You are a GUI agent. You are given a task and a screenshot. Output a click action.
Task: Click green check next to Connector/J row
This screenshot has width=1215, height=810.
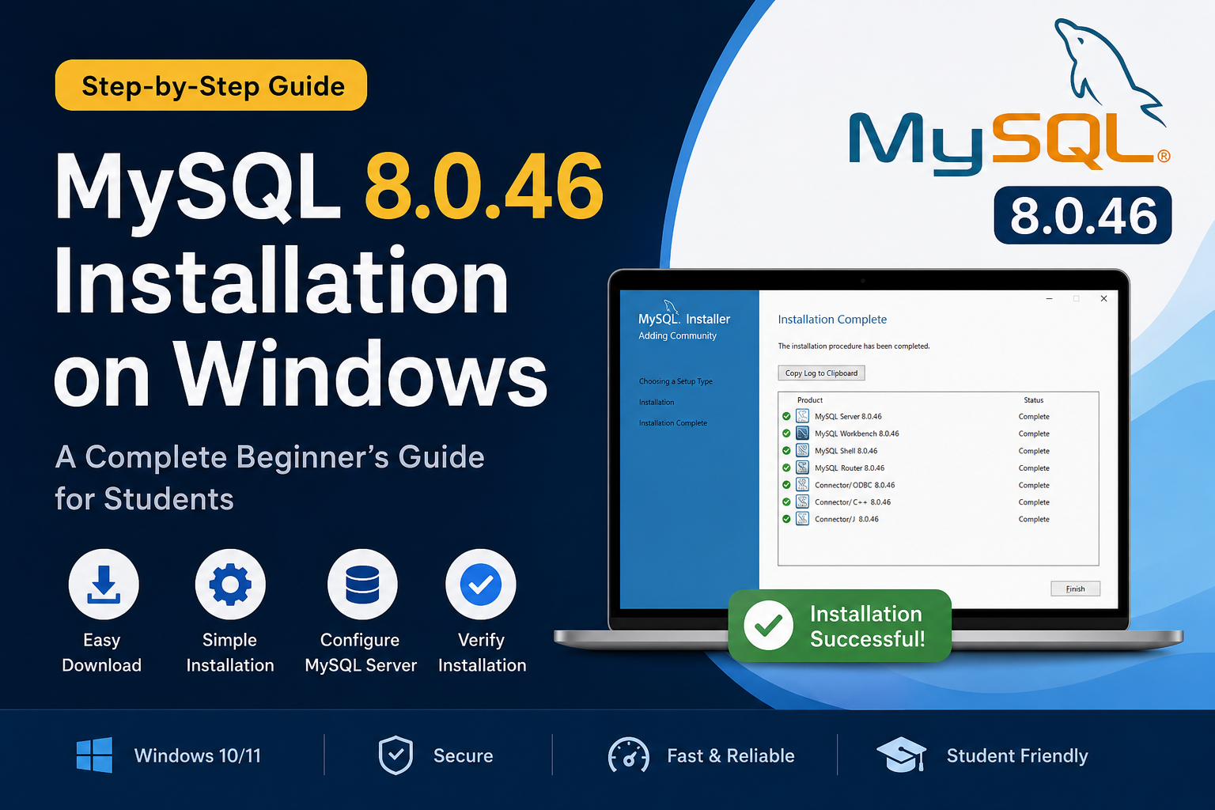(786, 519)
